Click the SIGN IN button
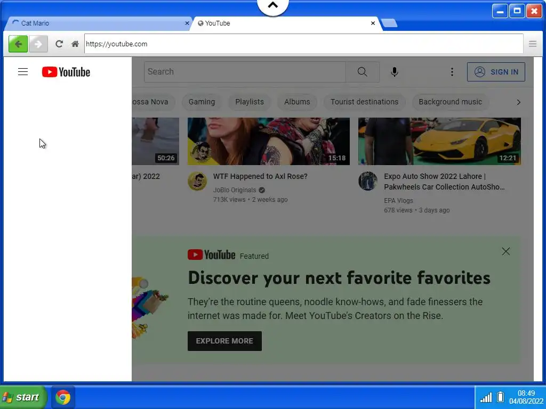546x409 pixels. [496, 72]
